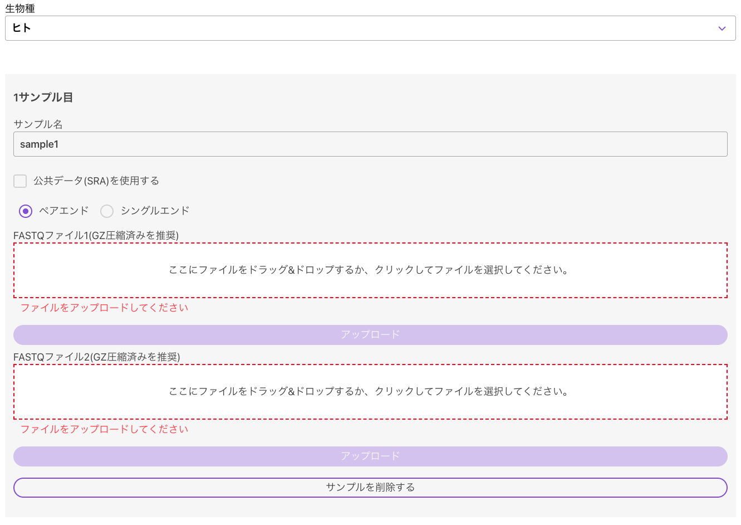Select the シングルエンド radio button
The width and height of the screenshot is (741, 525).
pyautogui.click(x=106, y=211)
